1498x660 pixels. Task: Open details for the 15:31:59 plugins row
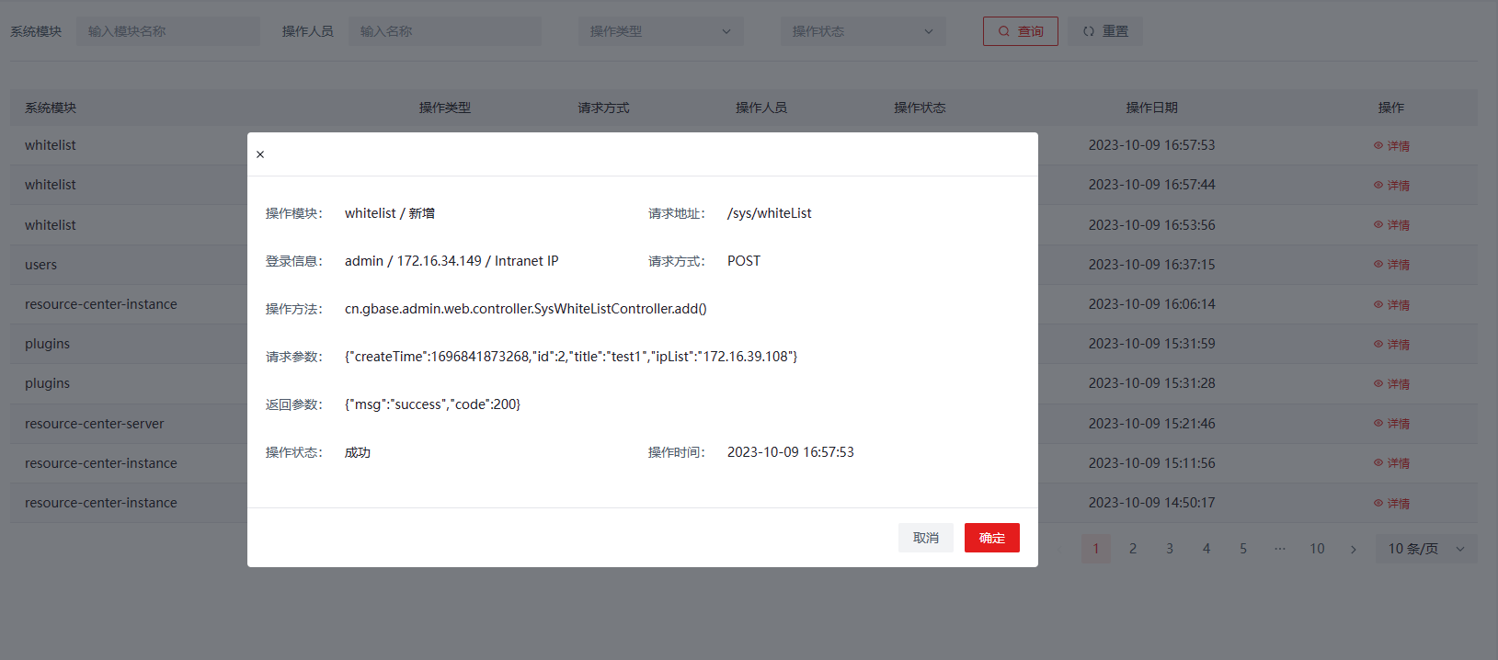[1391, 345]
